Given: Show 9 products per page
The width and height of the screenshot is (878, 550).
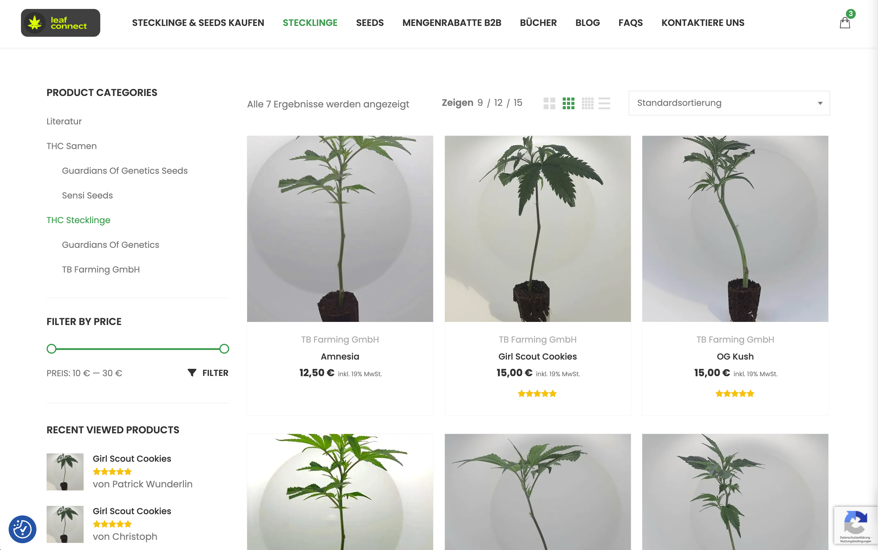Looking at the screenshot, I should click(x=480, y=103).
